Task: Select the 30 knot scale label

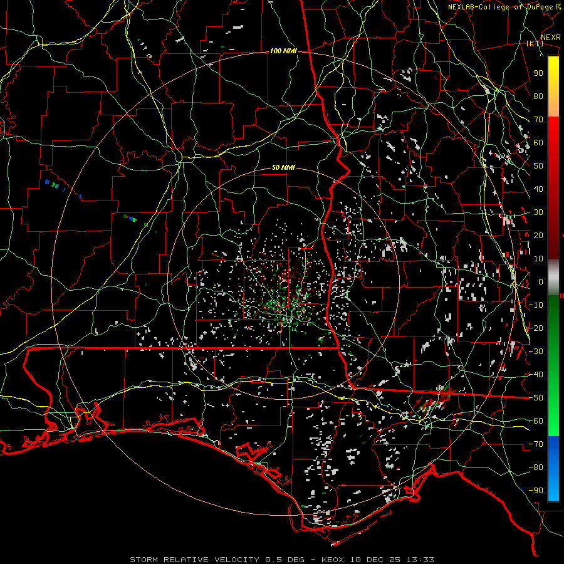Action: pos(538,212)
